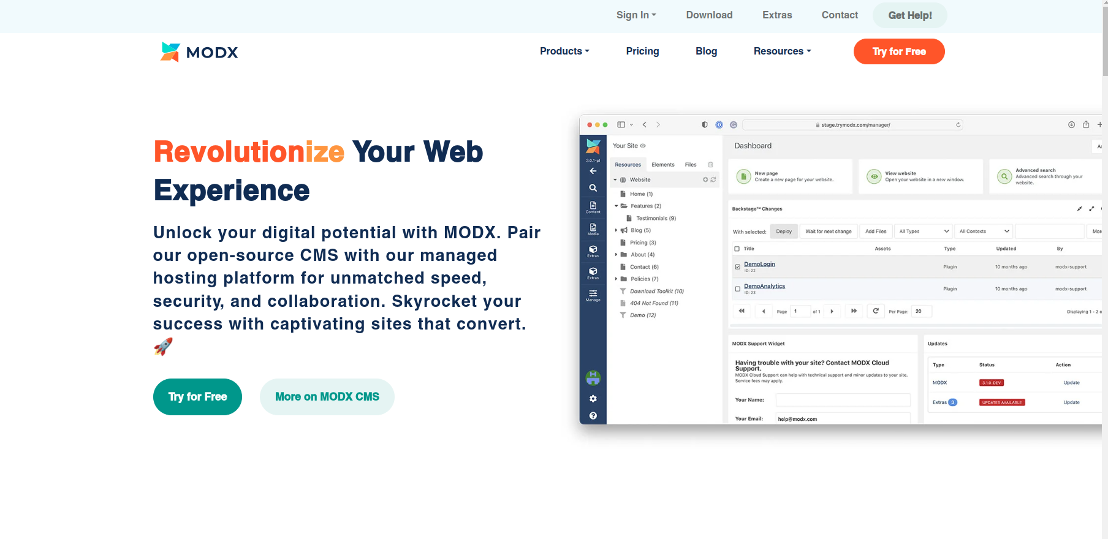Expand the Resources menu
The width and height of the screenshot is (1108, 539).
[782, 51]
